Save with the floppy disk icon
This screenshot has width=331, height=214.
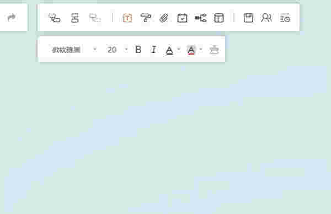[x=248, y=18]
